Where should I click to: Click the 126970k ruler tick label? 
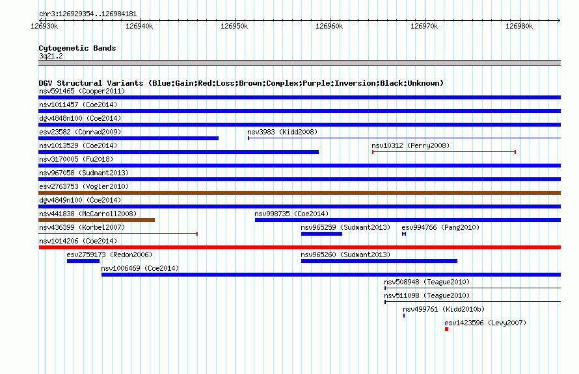pyautogui.click(x=424, y=26)
